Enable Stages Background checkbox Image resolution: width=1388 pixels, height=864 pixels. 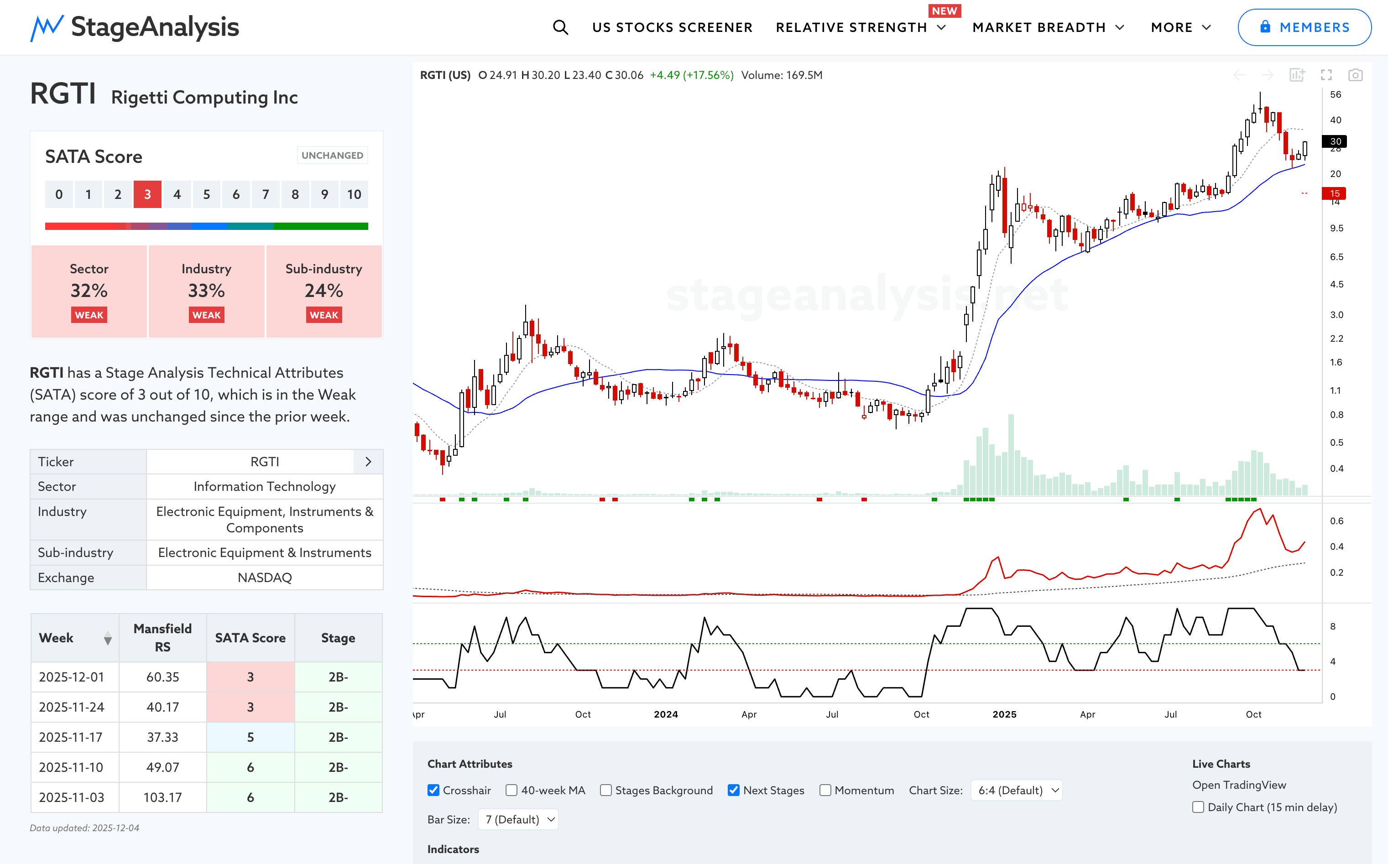(606, 790)
